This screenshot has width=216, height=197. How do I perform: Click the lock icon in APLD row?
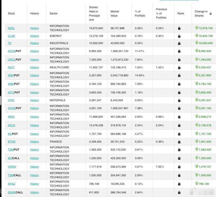pyautogui.click(x=179, y=125)
